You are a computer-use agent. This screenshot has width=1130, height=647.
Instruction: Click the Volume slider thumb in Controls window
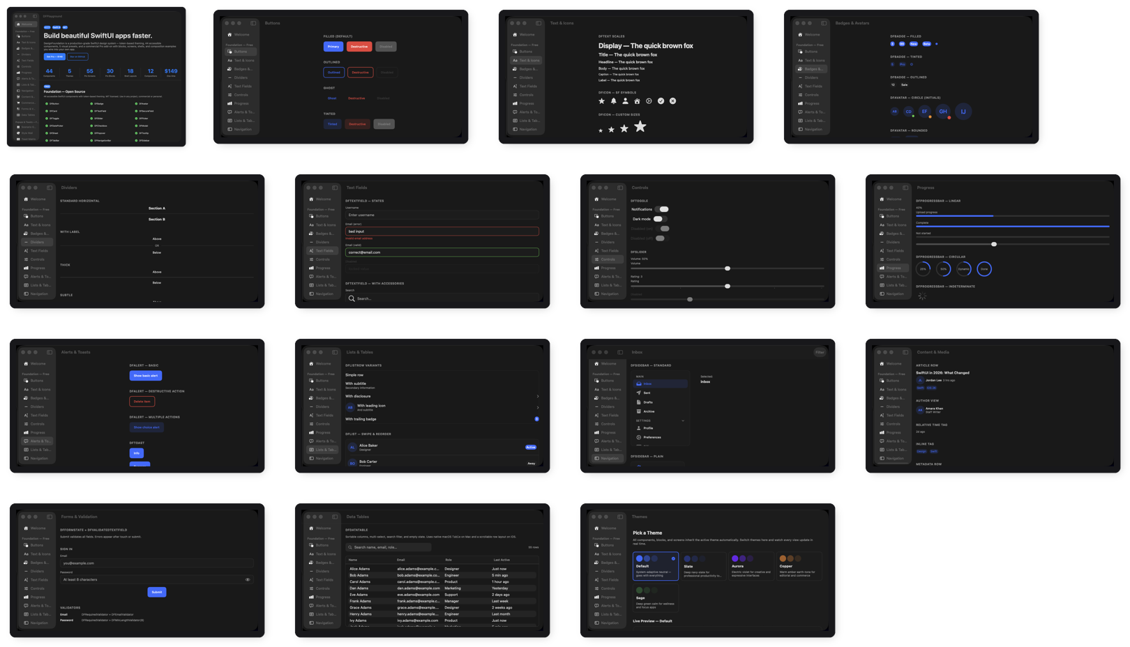point(728,268)
